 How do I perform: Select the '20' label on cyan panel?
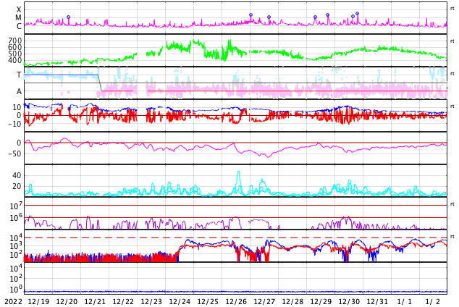pyautogui.click(x=17, y=186)
